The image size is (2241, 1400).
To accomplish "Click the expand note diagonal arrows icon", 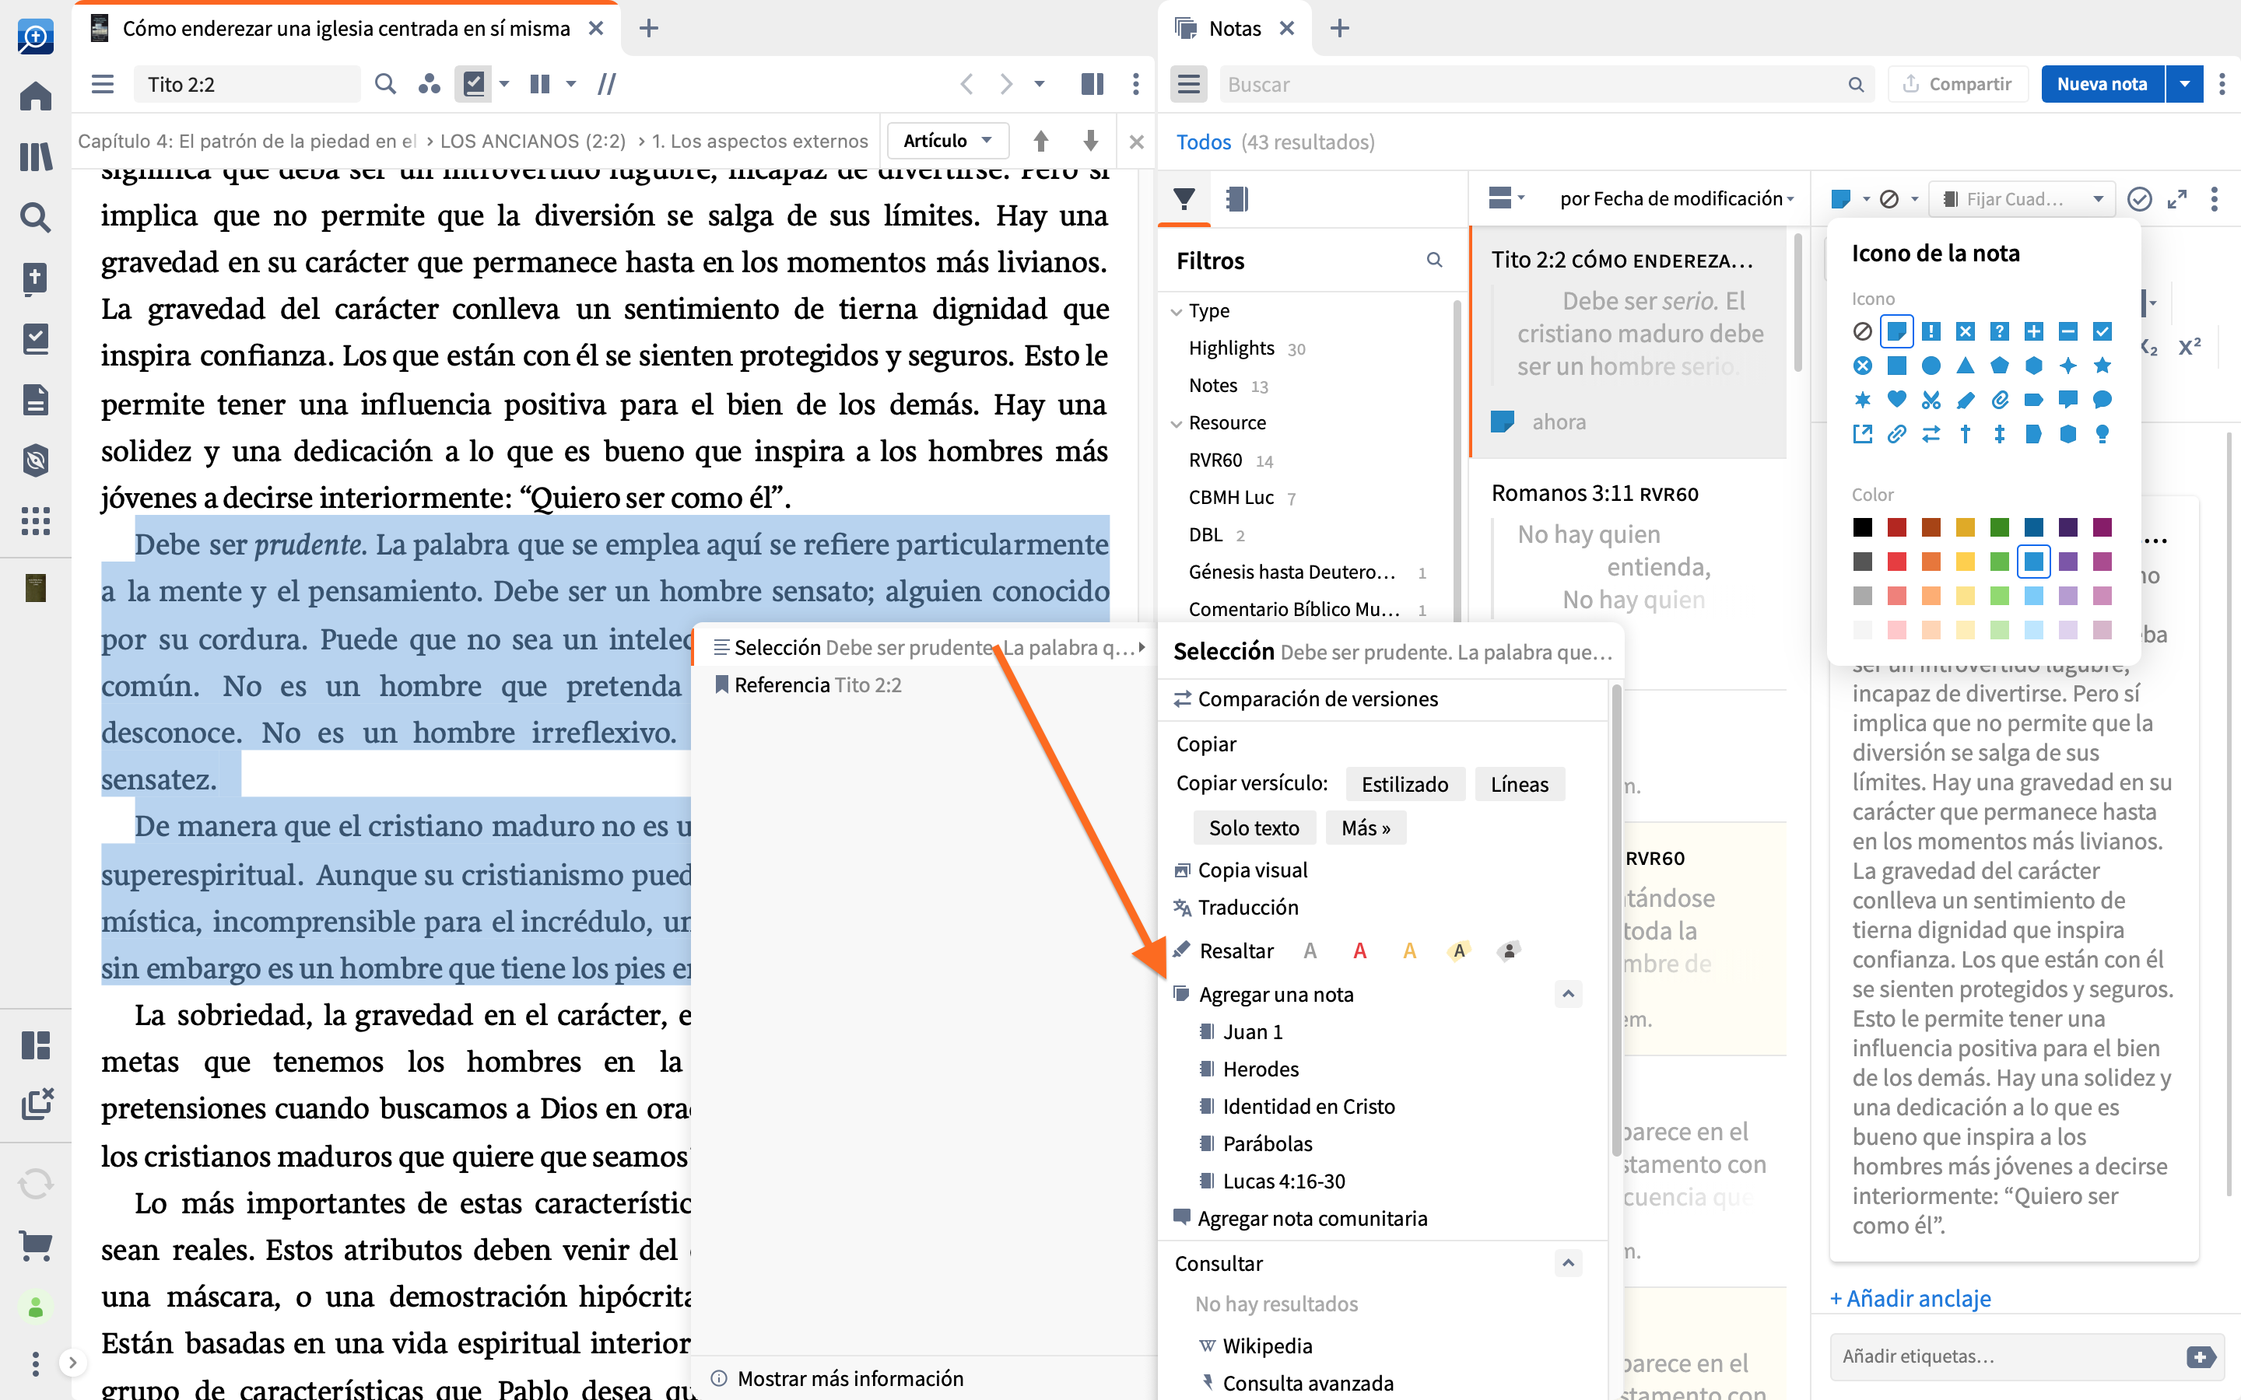I will tap(2177, 199).
